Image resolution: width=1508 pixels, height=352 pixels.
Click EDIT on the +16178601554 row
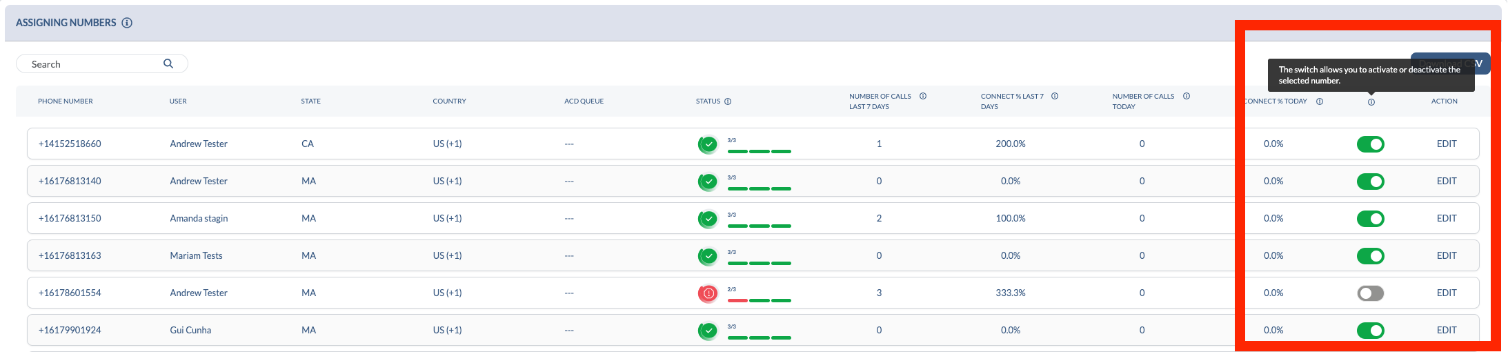click(1447, 293)
